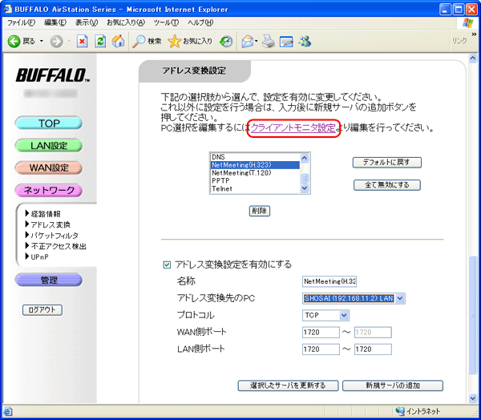Screen dimensions: 481x420
Task: Click the ログアウト button
Action: (x=42, y=310)
